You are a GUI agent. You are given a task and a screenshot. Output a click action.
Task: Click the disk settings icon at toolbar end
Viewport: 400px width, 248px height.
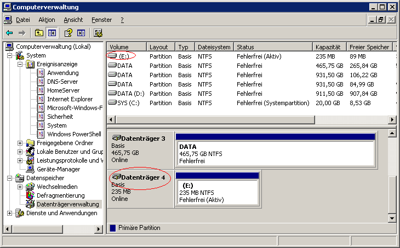(98, 33)
